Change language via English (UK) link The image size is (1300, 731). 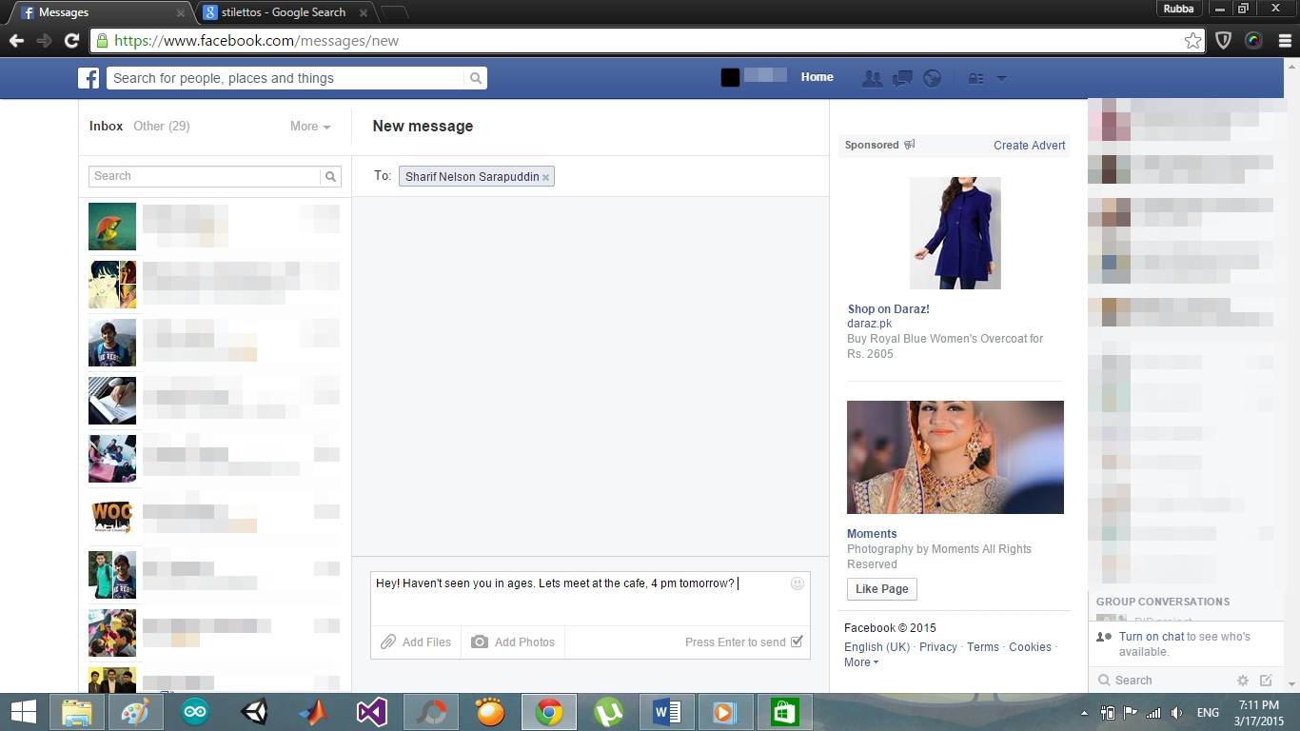coord(877,647)
